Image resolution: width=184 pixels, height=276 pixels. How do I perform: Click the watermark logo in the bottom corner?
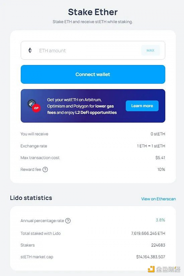(164, 269)
